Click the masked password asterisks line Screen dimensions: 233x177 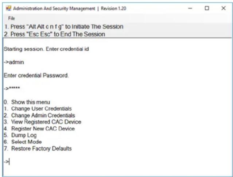tap(12, 88)
